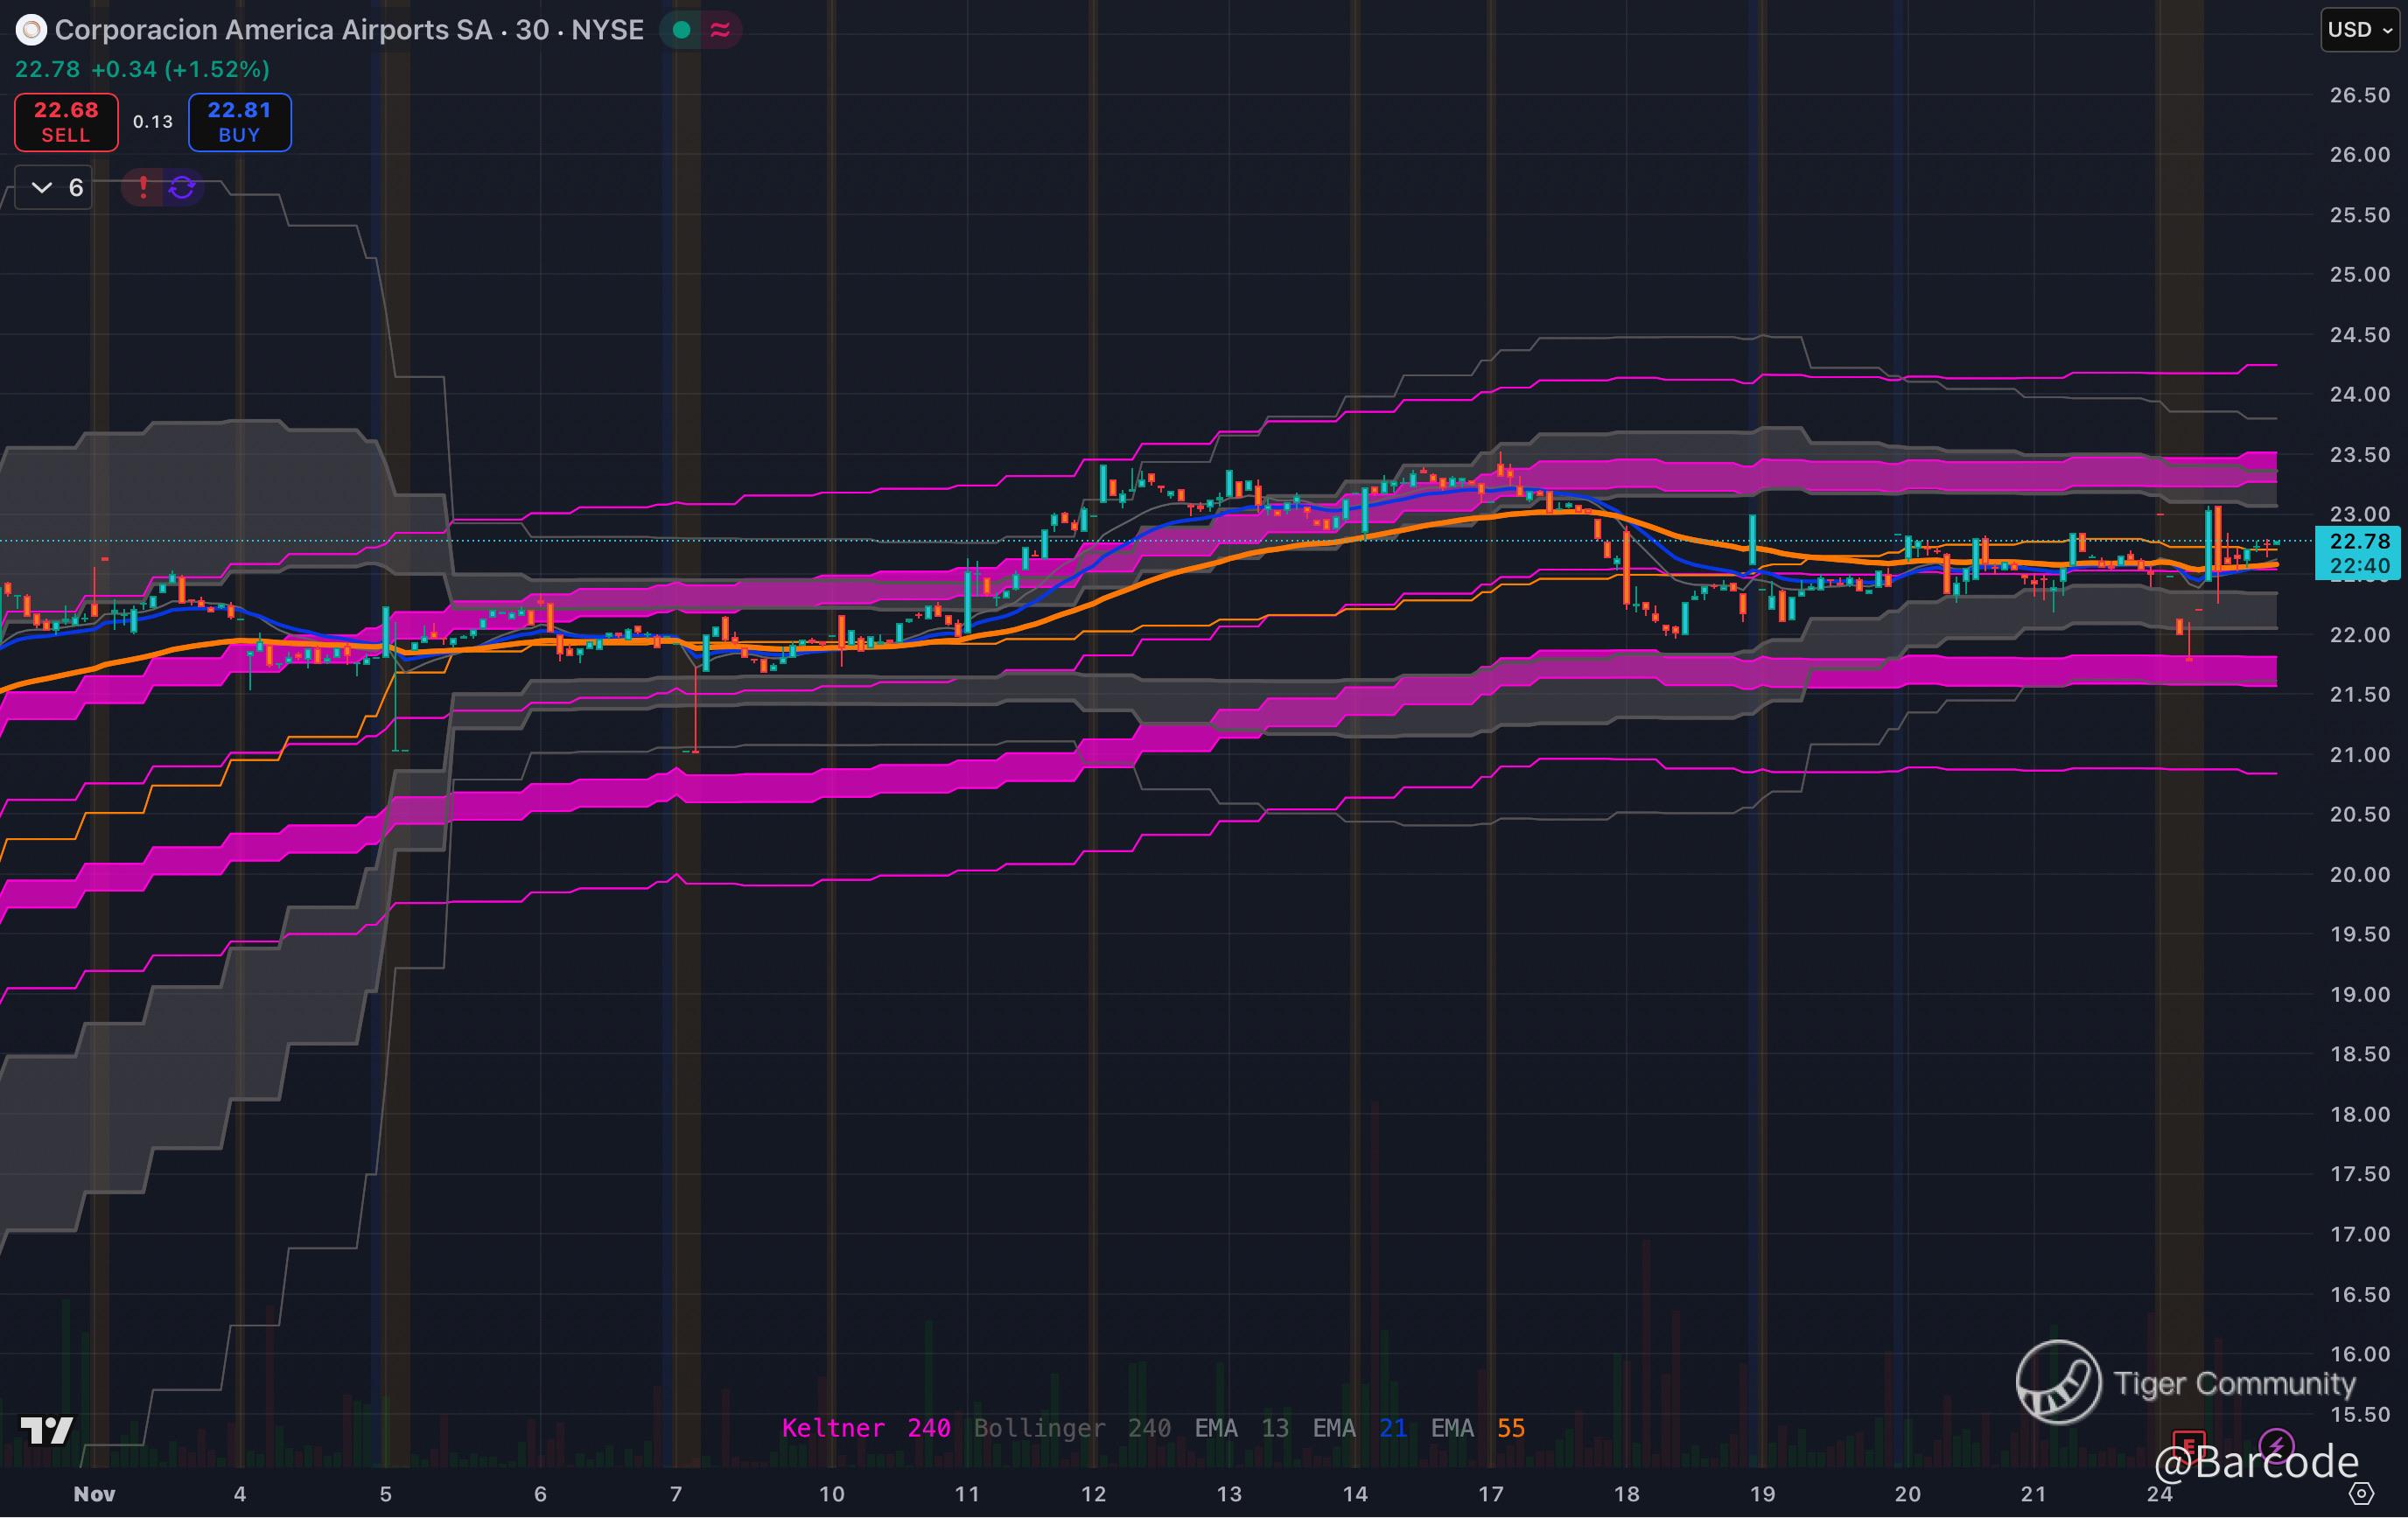Click the pink approximate data-delay indicator
Image resolution: width=2408 pixels, height=1518 pixels.
[720, 31]
